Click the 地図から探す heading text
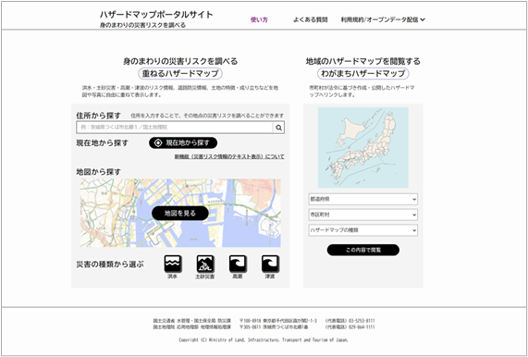Viewport: 528px width, 357px height. 98,172
